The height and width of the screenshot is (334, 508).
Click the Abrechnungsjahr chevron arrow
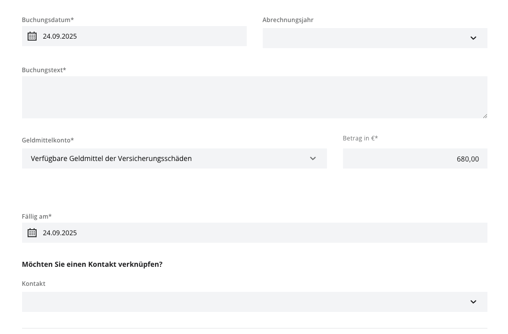point(473,38)
